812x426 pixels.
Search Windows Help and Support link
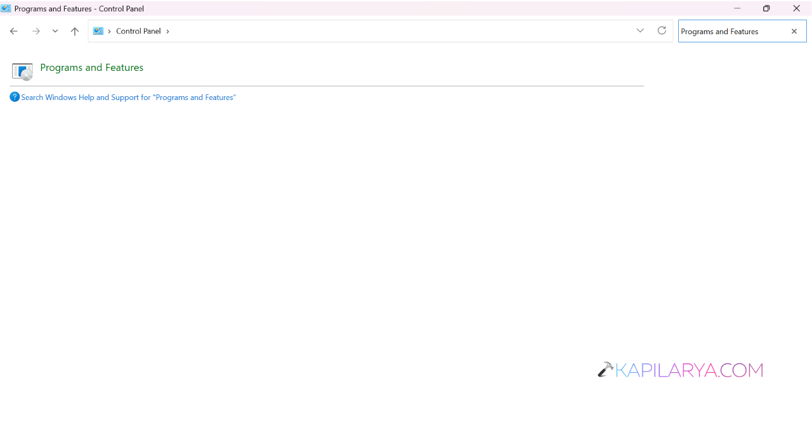point(128,97)
